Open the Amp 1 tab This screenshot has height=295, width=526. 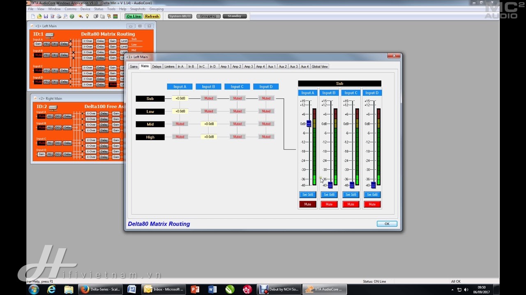pyautogui.click(x=224, y=66)
